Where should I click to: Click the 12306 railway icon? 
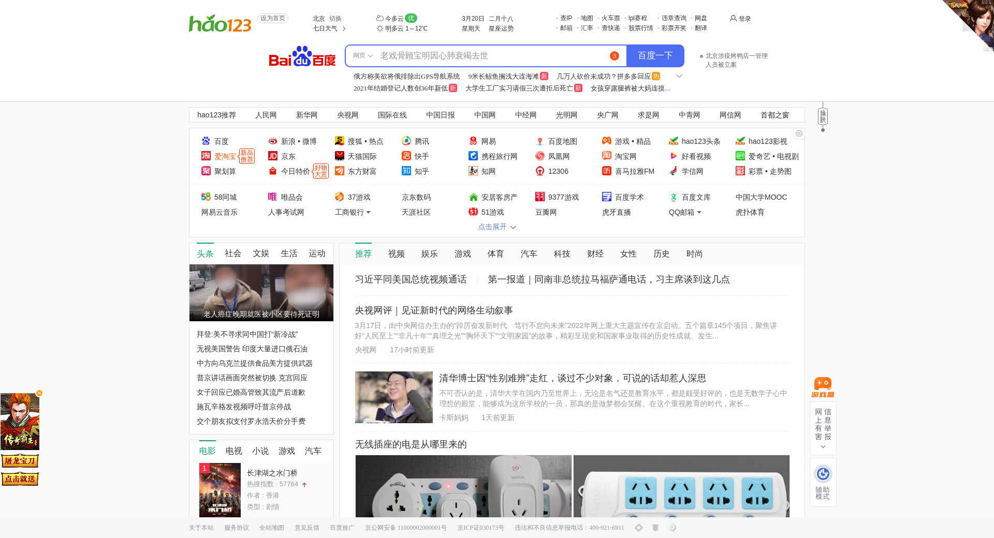tap(540, 171)
